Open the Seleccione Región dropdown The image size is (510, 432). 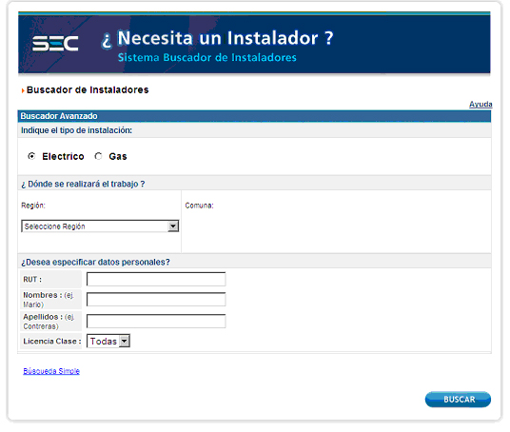tap(100, 226)
